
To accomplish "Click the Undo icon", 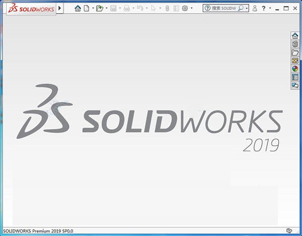I will coord(140,8).
